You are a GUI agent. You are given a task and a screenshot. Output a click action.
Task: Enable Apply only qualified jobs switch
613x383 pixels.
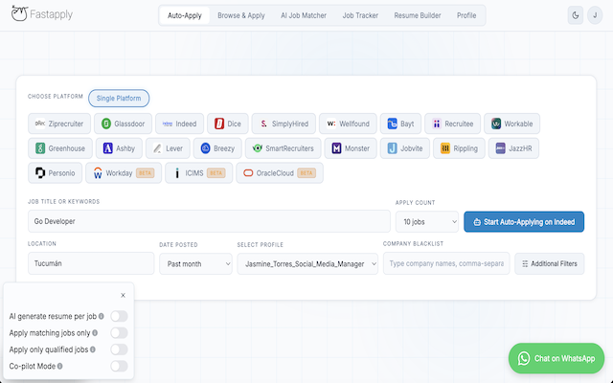coord(119,349)
